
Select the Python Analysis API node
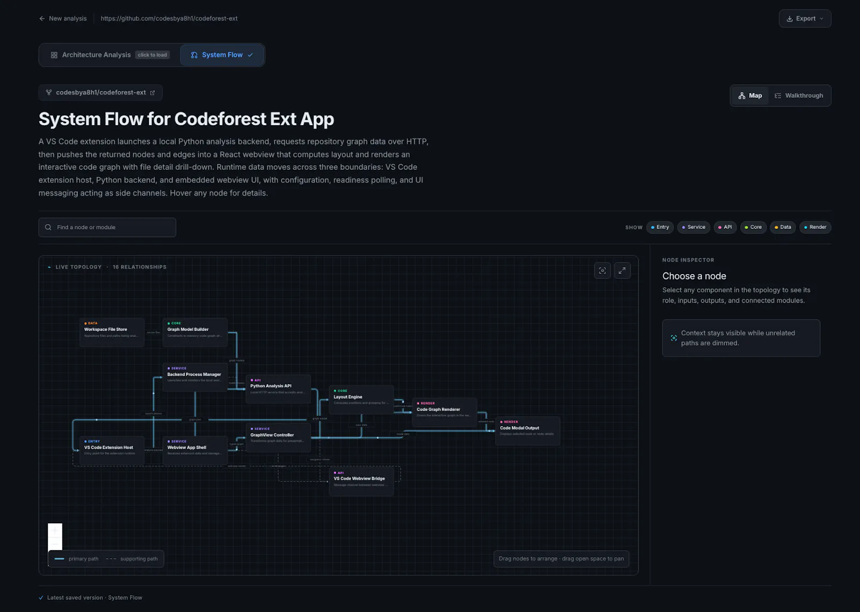click(278, 389)
